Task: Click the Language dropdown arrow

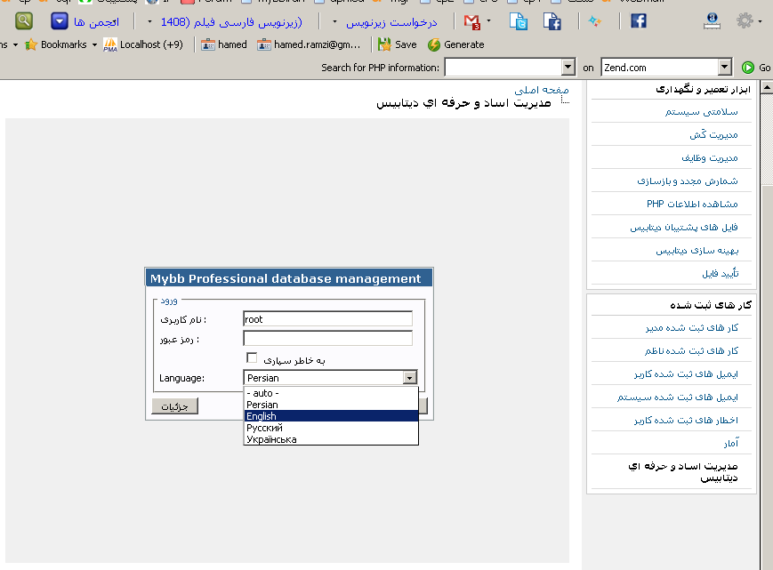Action: tap(409, 378)
